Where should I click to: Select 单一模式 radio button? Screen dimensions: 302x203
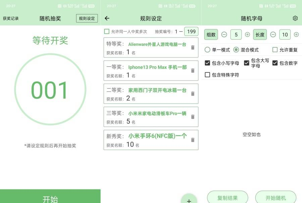(x=207, y=50)
